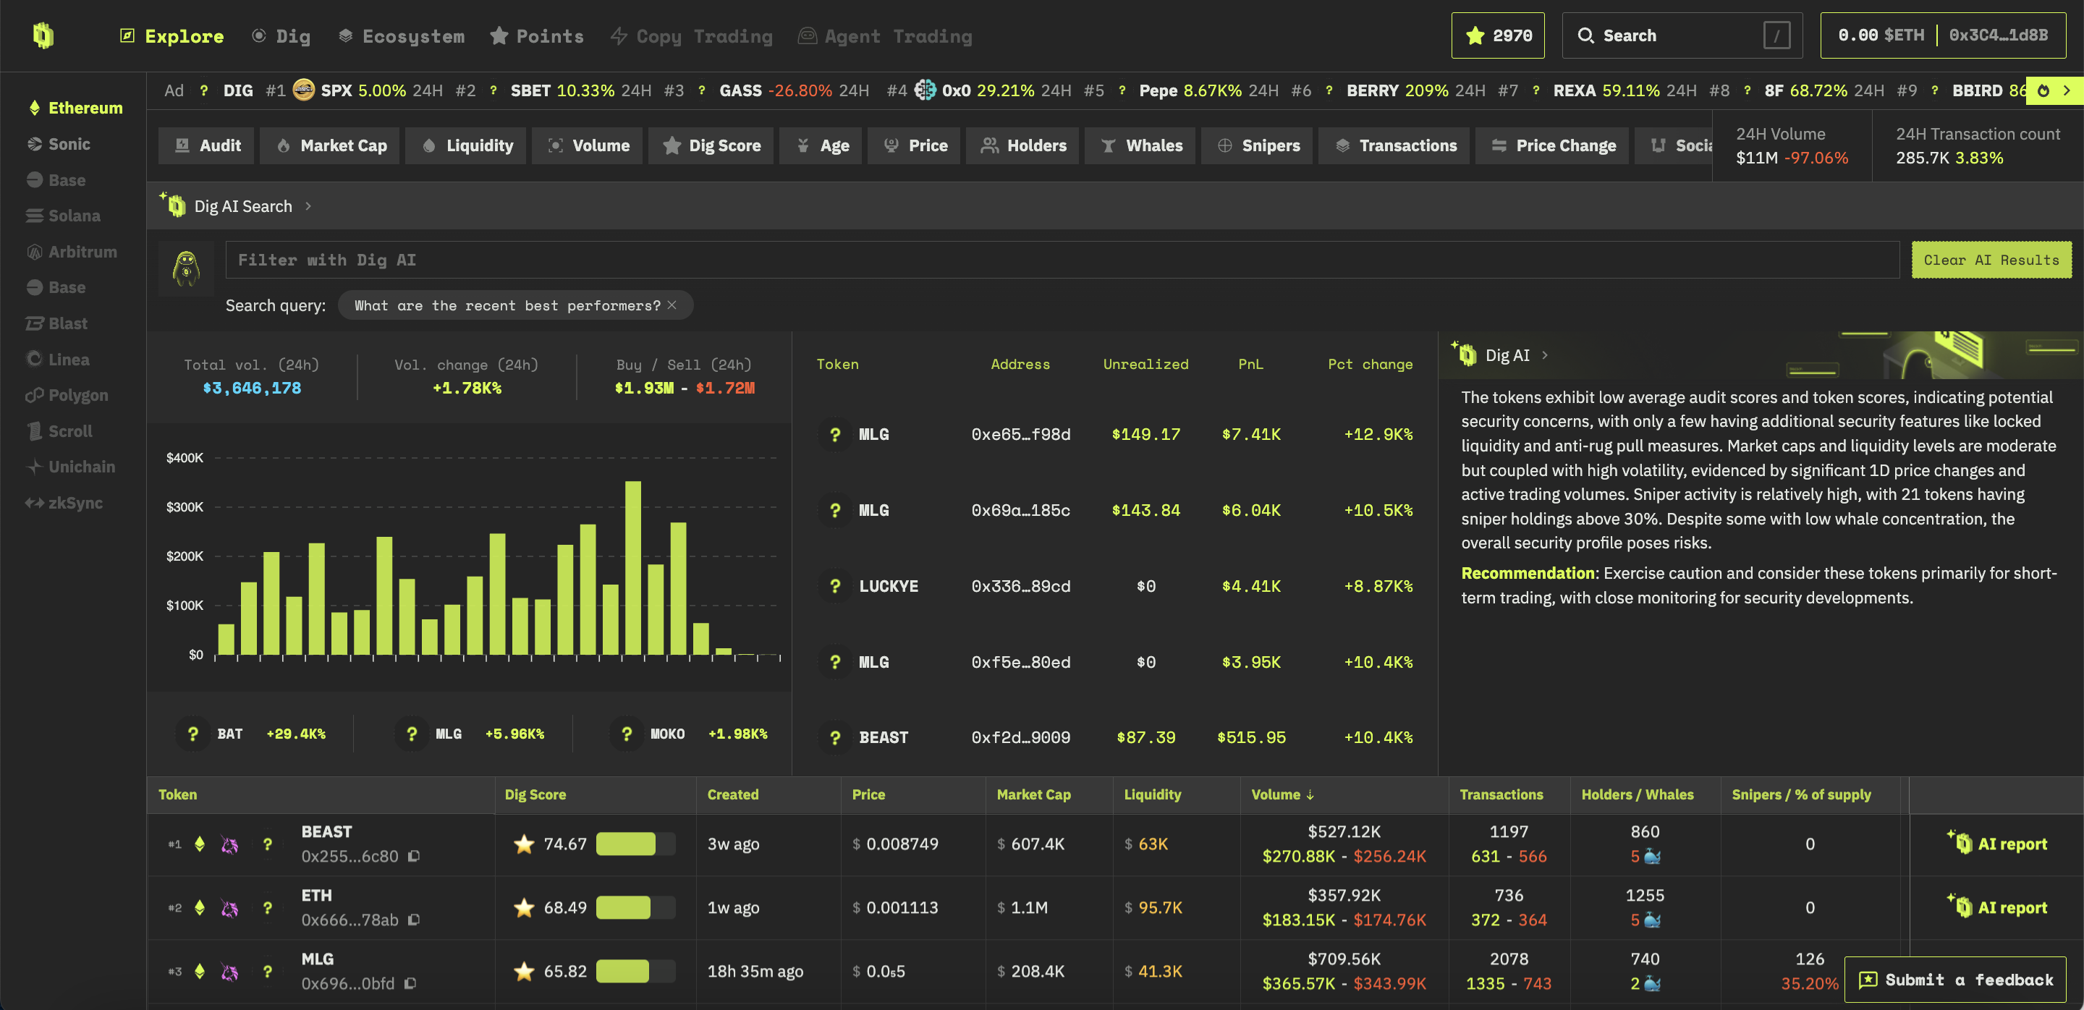The image size is (2084, 1010).
Task: Sort table by Volume column arrow
Action: 1310,795
